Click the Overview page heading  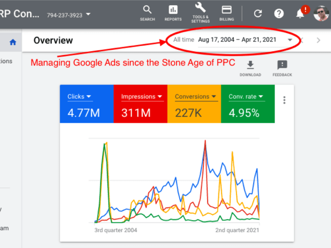click(x=53, y=40)
